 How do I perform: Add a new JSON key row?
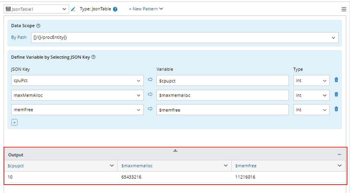pos(14,122)
